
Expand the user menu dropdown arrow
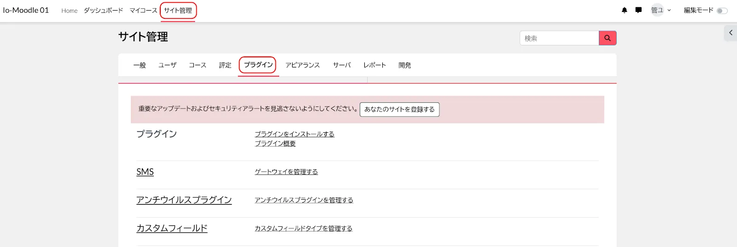tap(669, 10)
